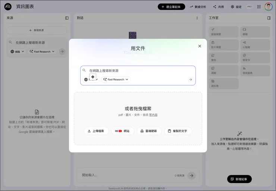Select the 語音摘要 studio tile
The image size is (276, 191).
(x=223, y=32)
